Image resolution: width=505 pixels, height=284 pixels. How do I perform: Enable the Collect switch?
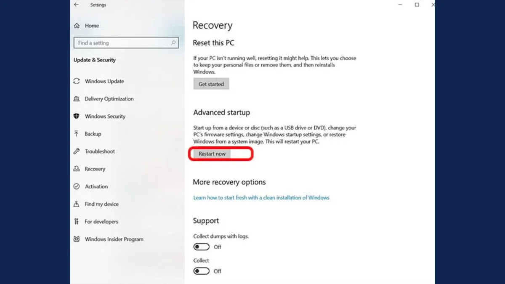[201, 271]
